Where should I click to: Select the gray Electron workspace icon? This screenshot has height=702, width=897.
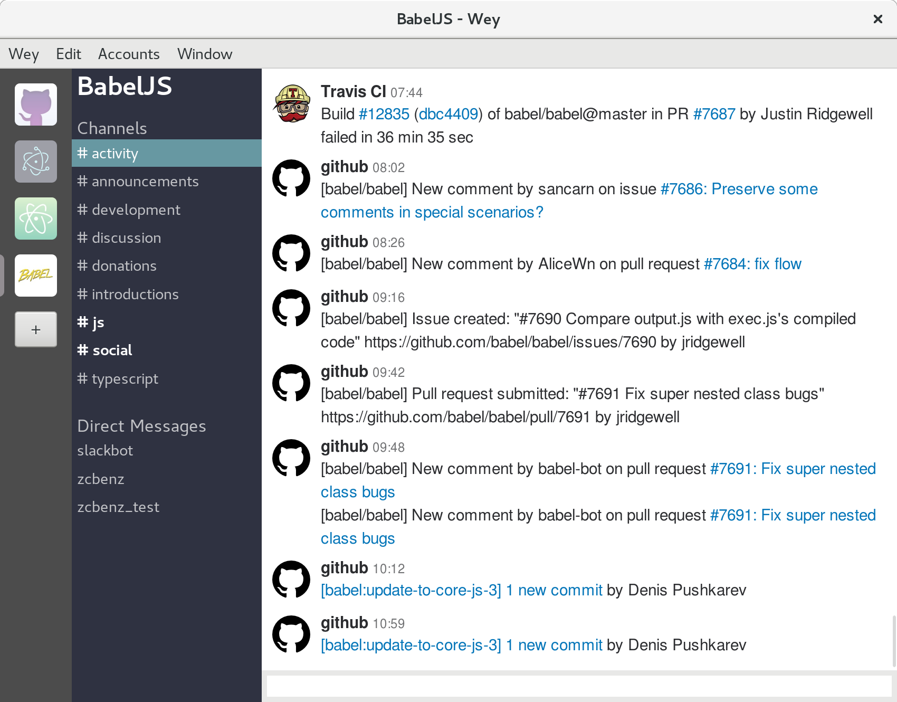coord(36,162)
